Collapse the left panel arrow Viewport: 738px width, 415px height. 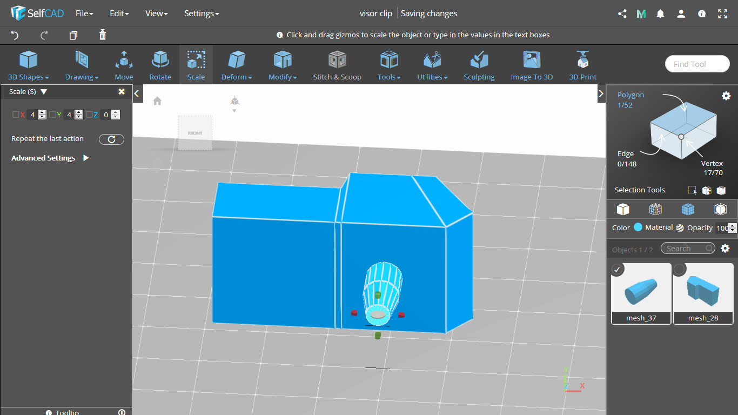point(137,93)
